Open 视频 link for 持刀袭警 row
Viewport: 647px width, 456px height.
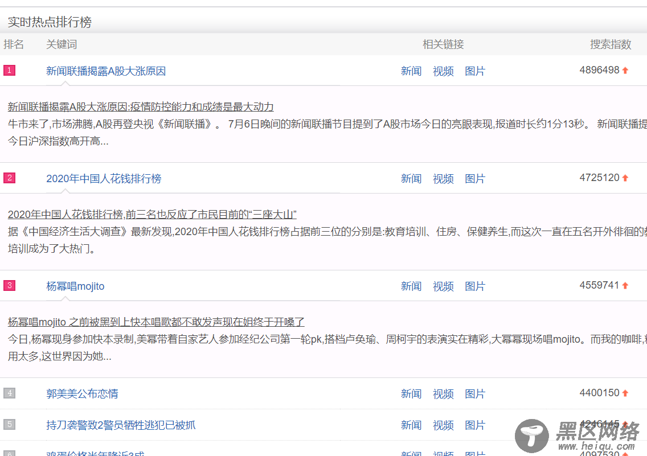tap(443, 425)
